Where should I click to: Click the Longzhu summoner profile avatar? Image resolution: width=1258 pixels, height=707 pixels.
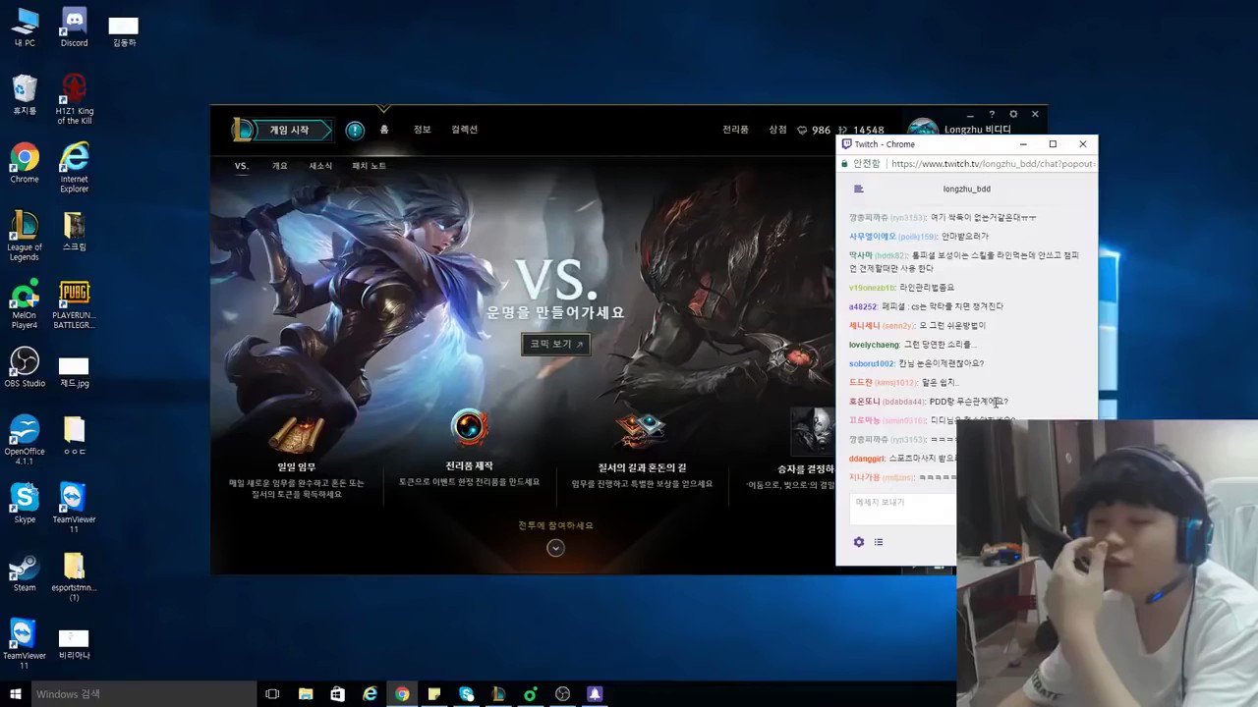click(922, 130)
